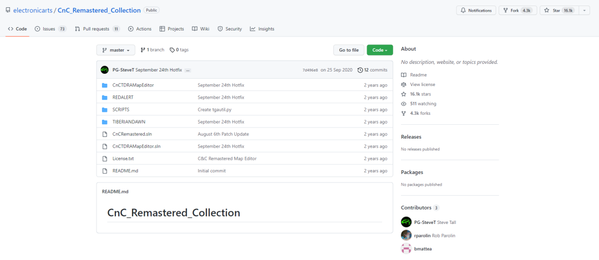Open the CnCRemastered.sln file
599x260 pixels.
132,134
